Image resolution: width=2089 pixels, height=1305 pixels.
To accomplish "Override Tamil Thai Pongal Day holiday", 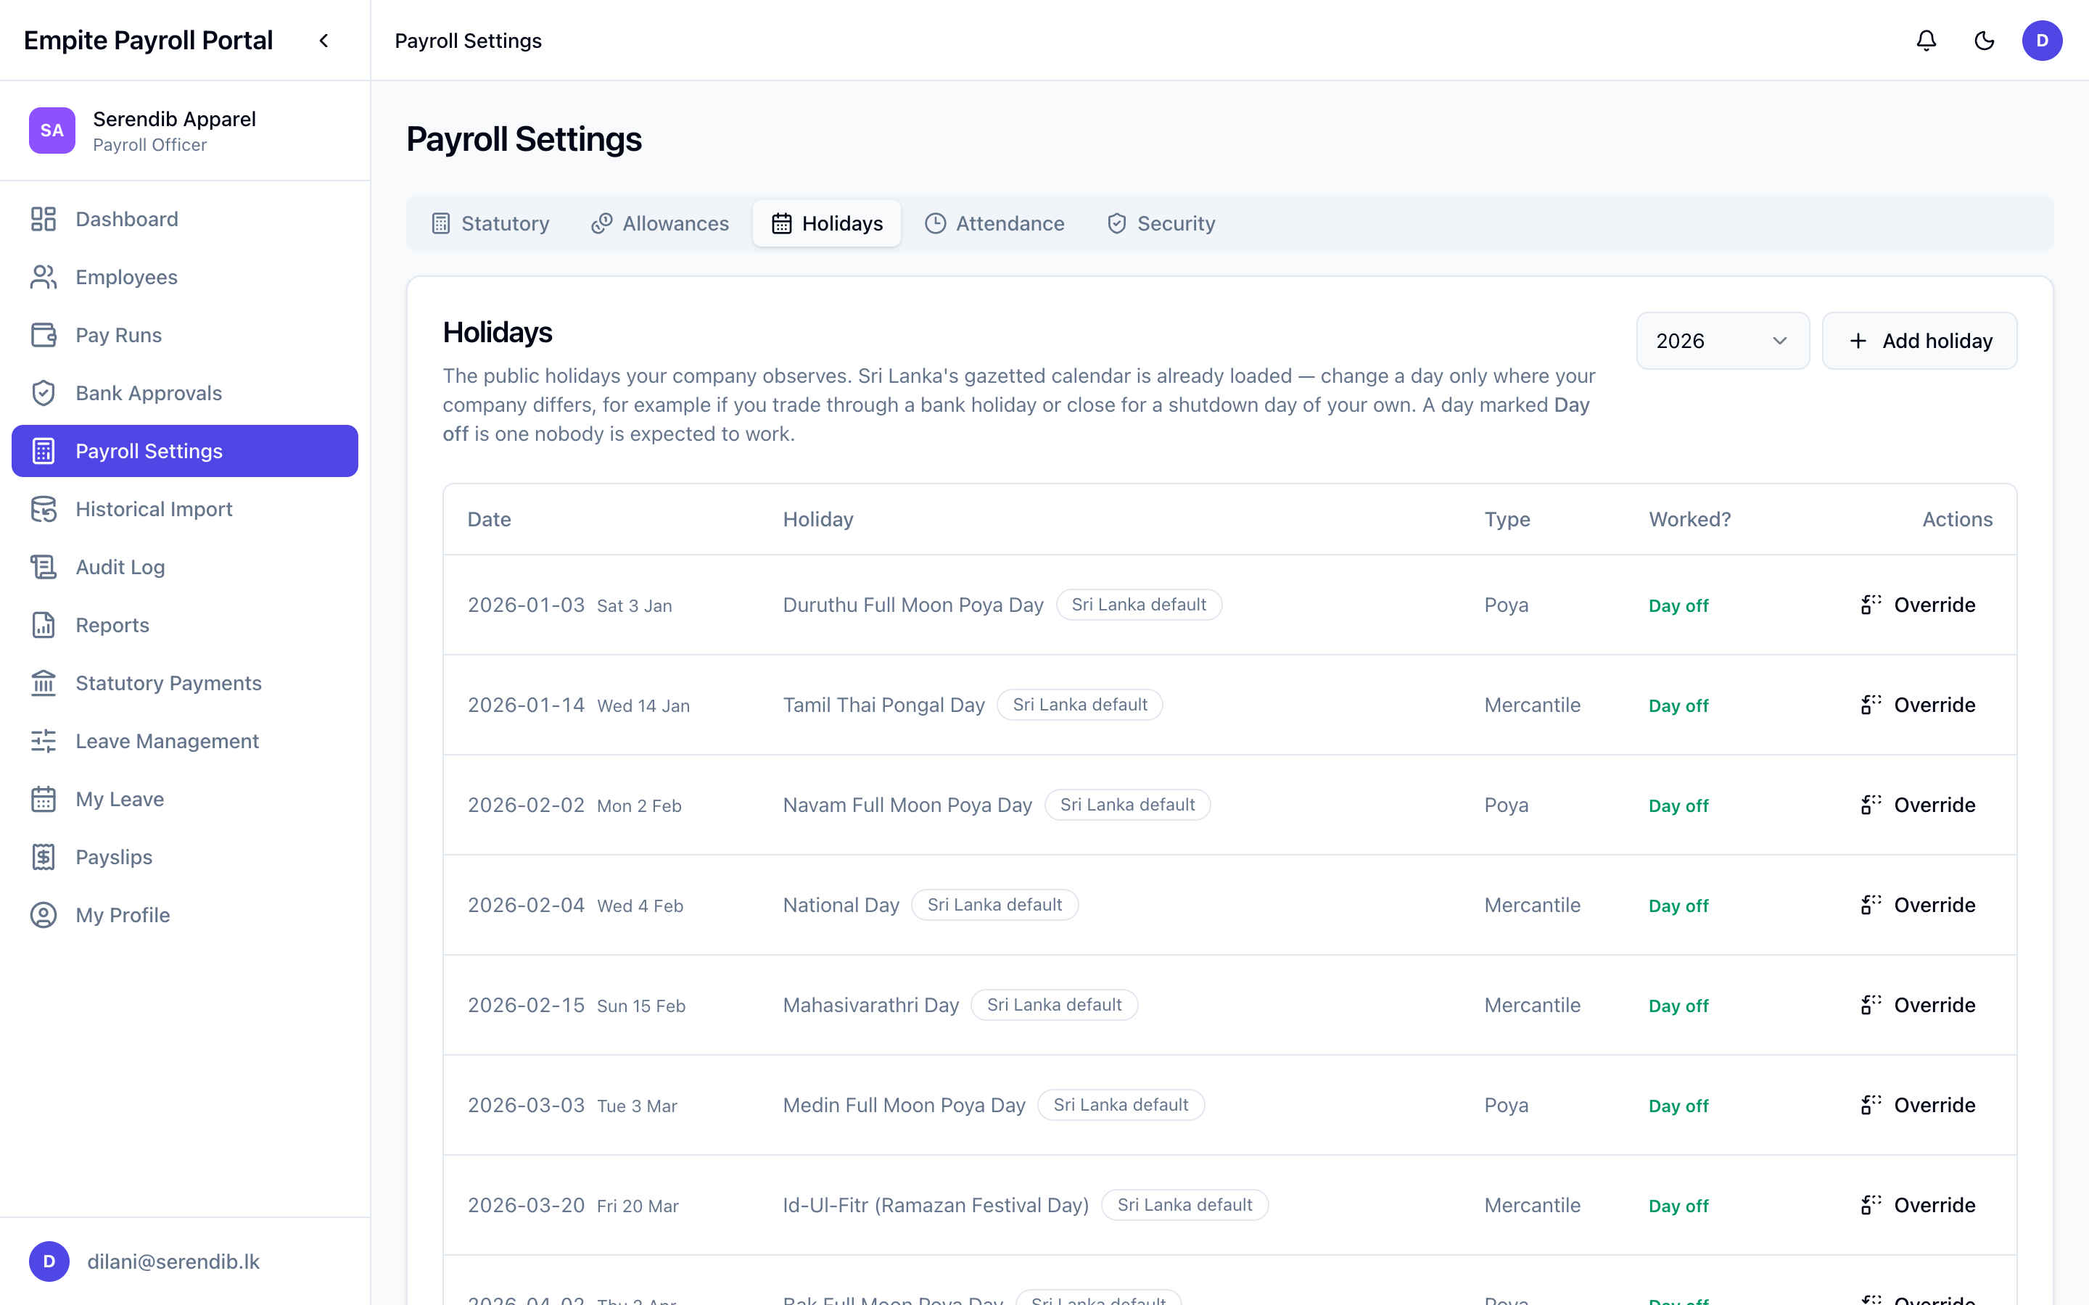I will coord(1918,705).
